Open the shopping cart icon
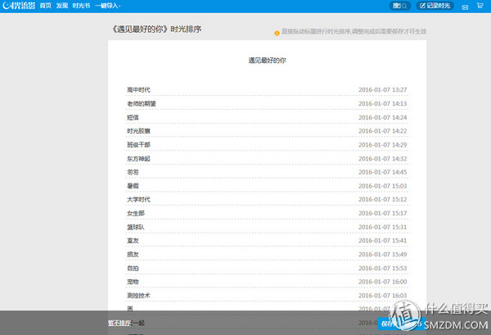This screenshot has height=335, width=491. coord(480,6)
